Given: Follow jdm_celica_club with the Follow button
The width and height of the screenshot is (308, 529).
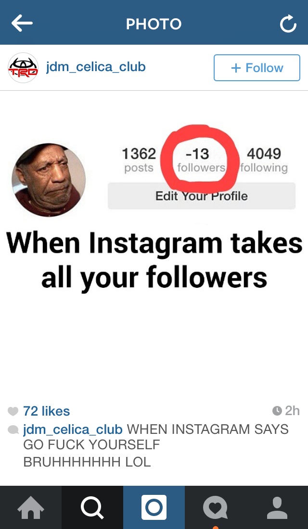Looking at the screenshot, I should pyautogui.click(x=257, y=68).
